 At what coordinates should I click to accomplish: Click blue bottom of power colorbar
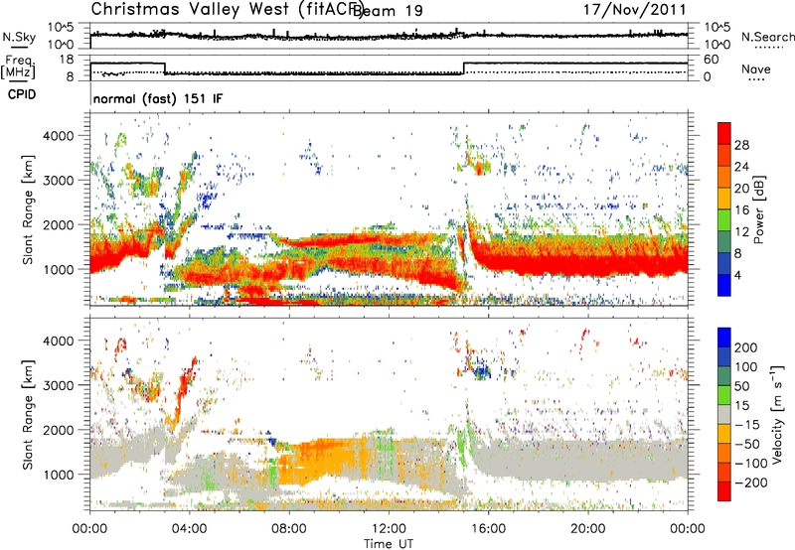tap(724, 286)
